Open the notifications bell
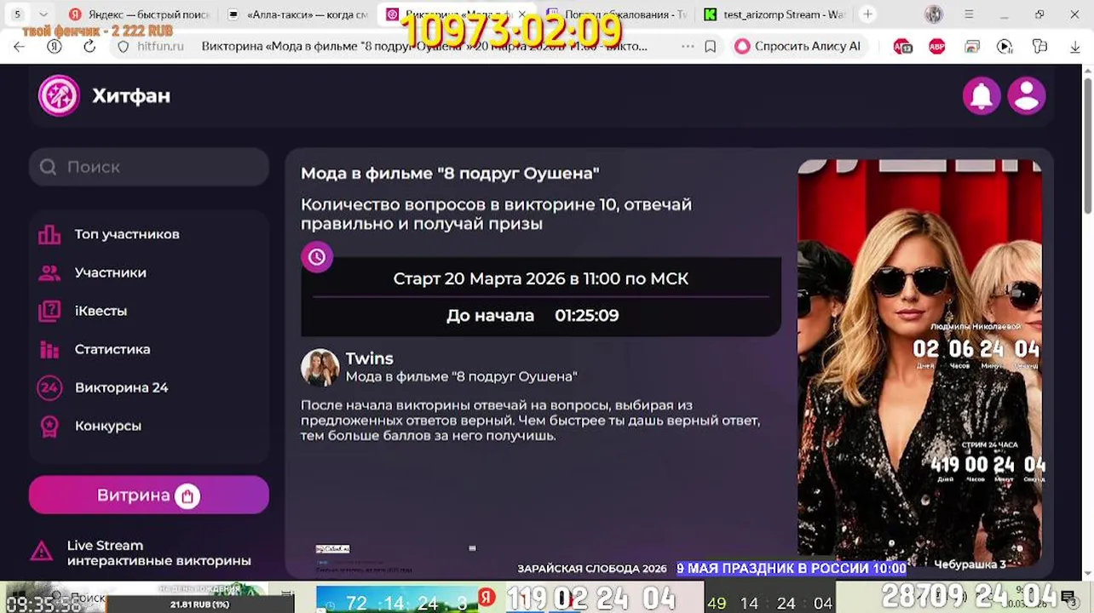The height and width of the screenshot is (613, 1094). click(x=982, y=95)
